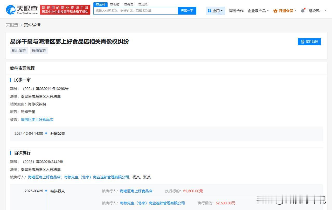
Task: Click the red banner 都在用的商业查询工具
Action: (x=65, y=10)
